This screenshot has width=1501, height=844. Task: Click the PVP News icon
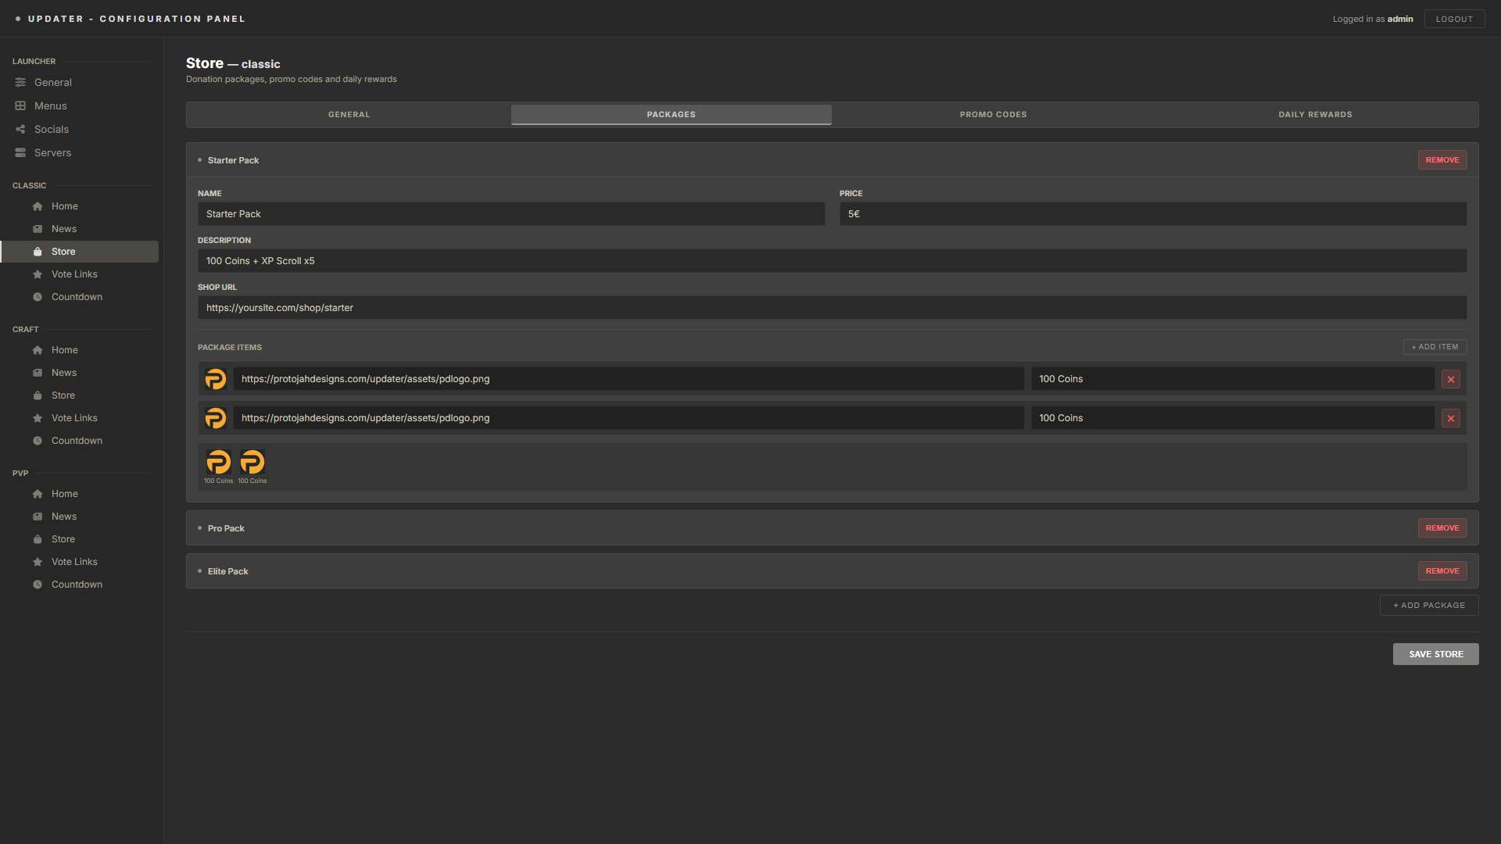point(38,517)
